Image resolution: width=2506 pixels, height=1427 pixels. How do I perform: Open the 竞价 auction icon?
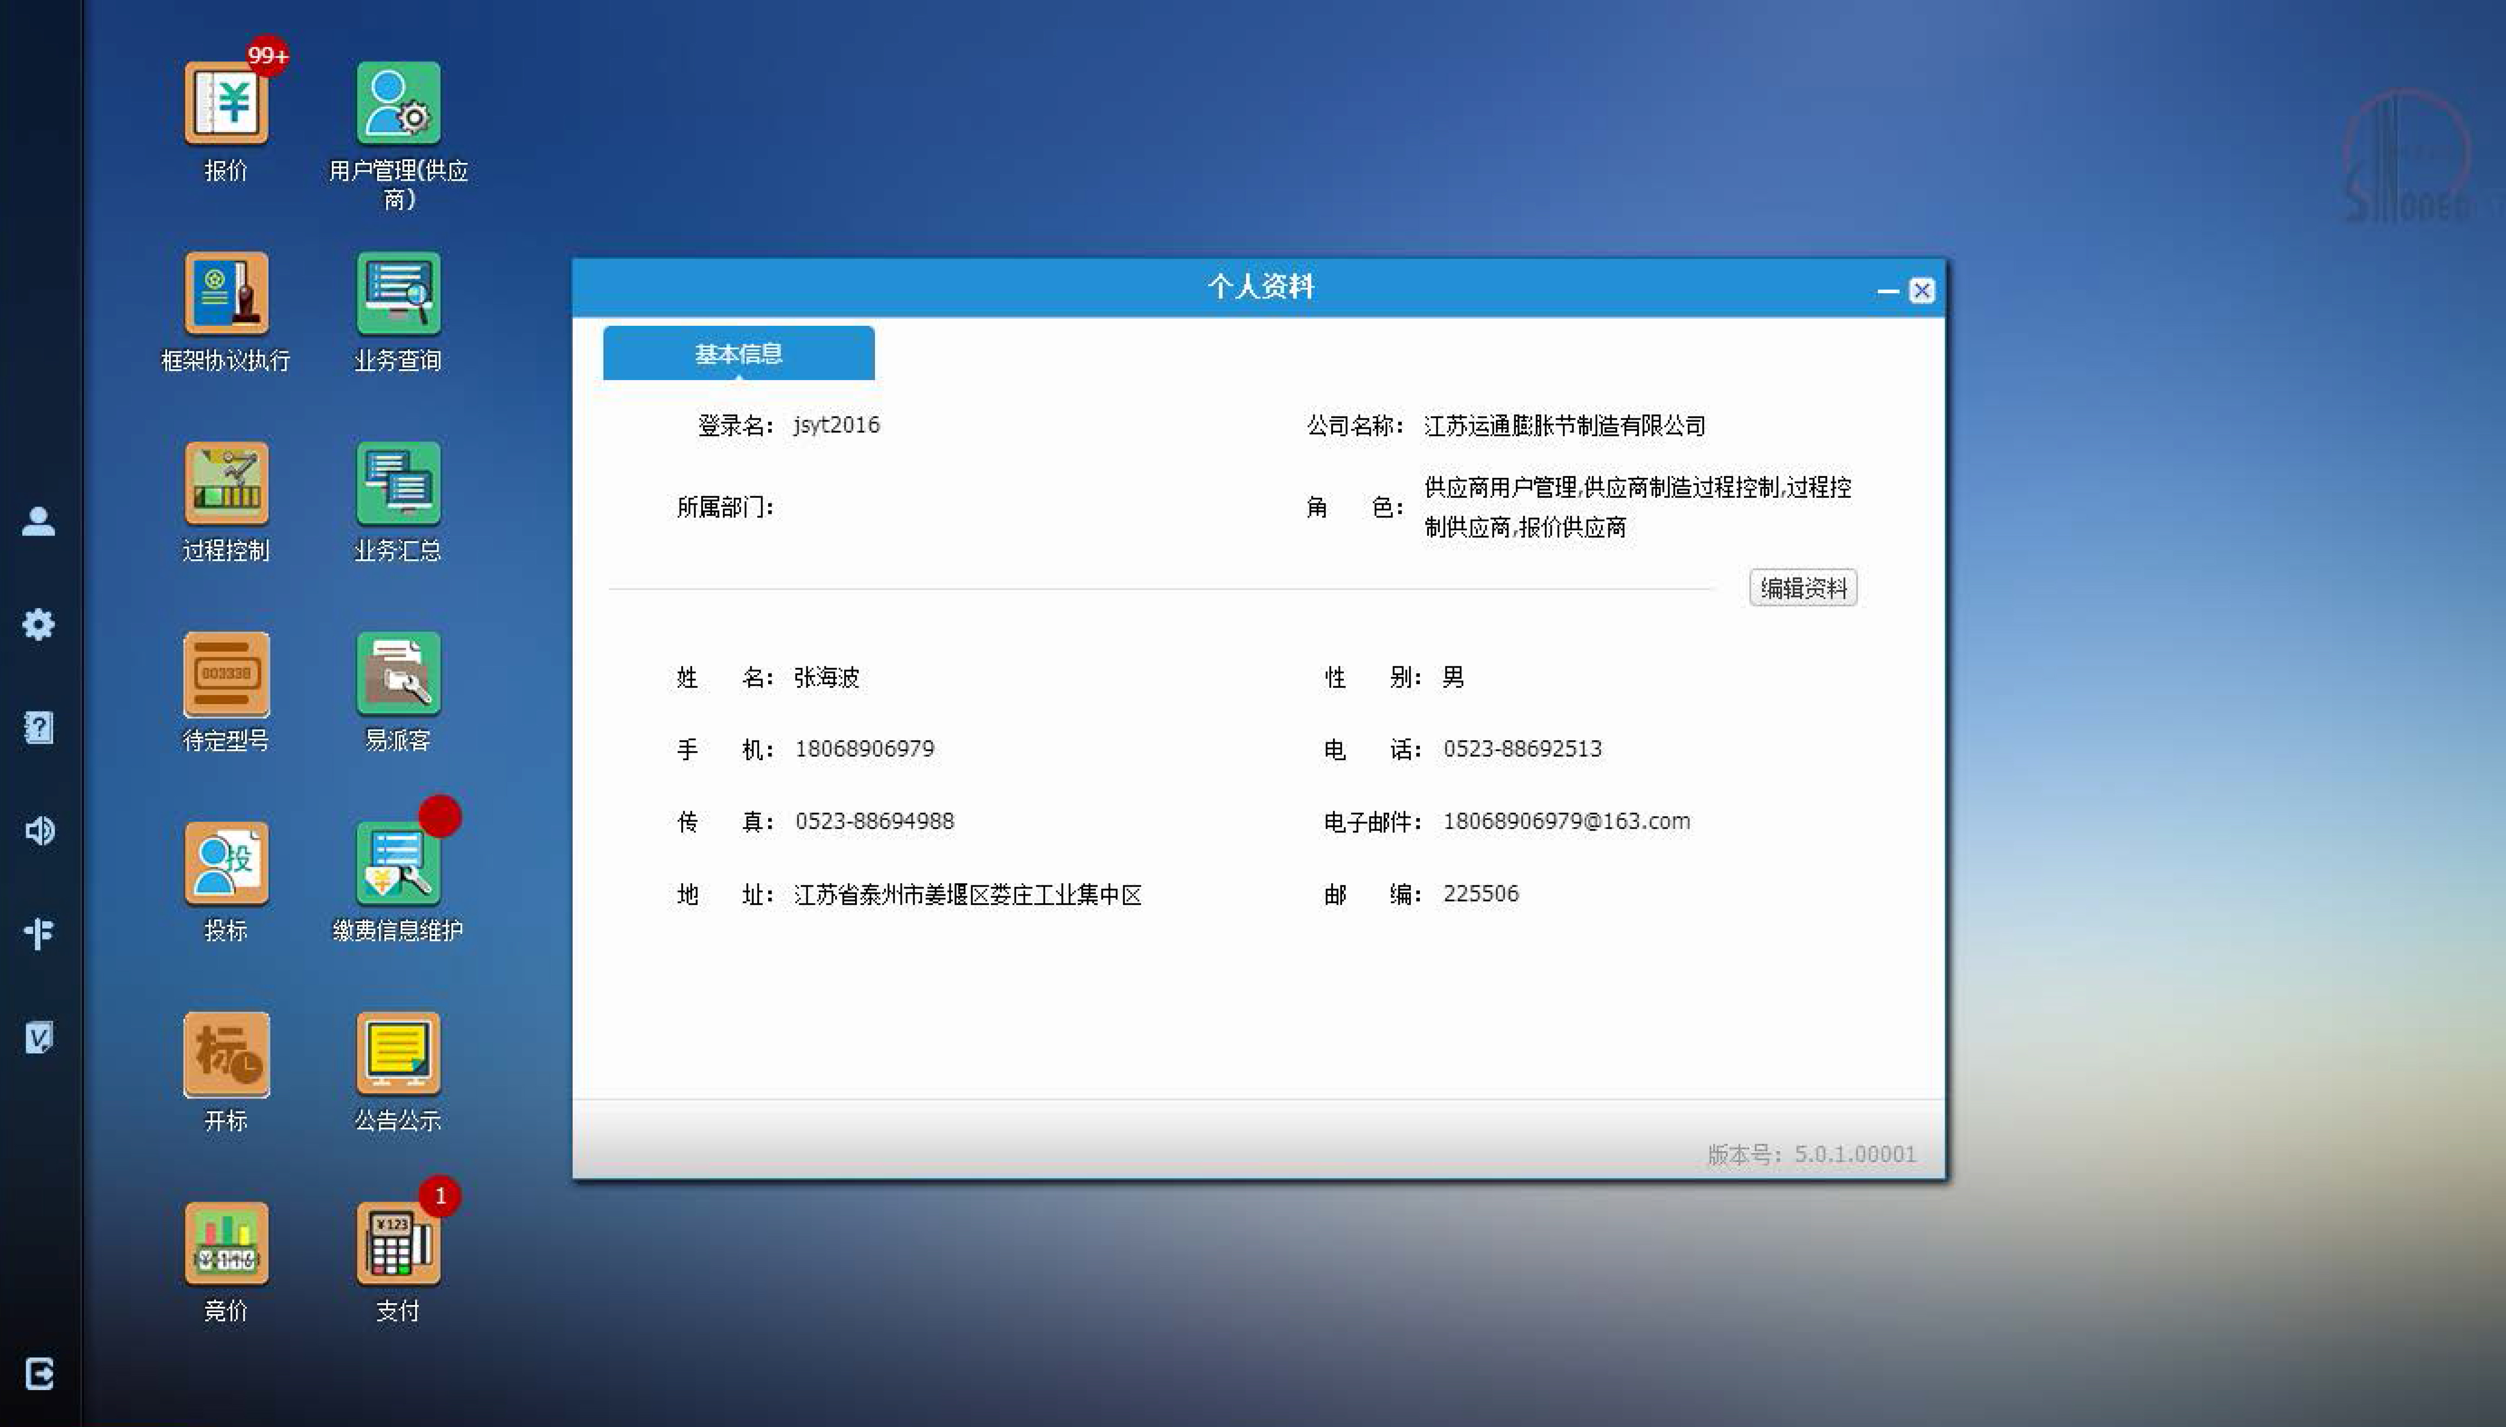point(225,1244)
